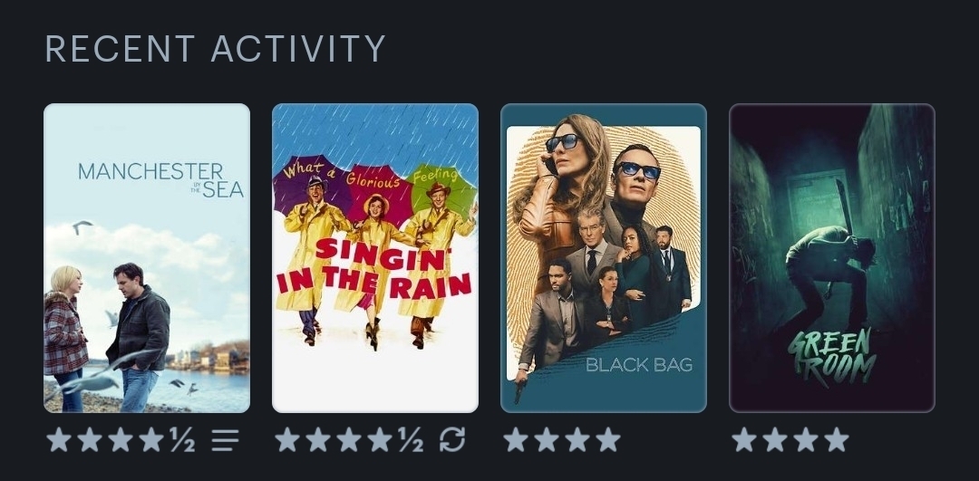Open the review icon beside Manchester's rating

pyautogui.click(x=225, y=440)
